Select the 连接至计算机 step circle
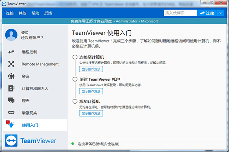The height and width of the screenshot is (152, 229). (75, 57)
